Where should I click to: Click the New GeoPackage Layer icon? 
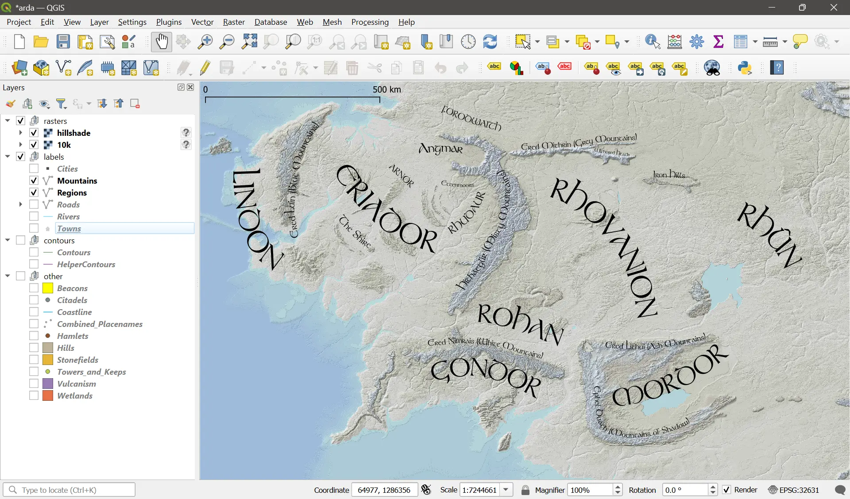point(41,68)
